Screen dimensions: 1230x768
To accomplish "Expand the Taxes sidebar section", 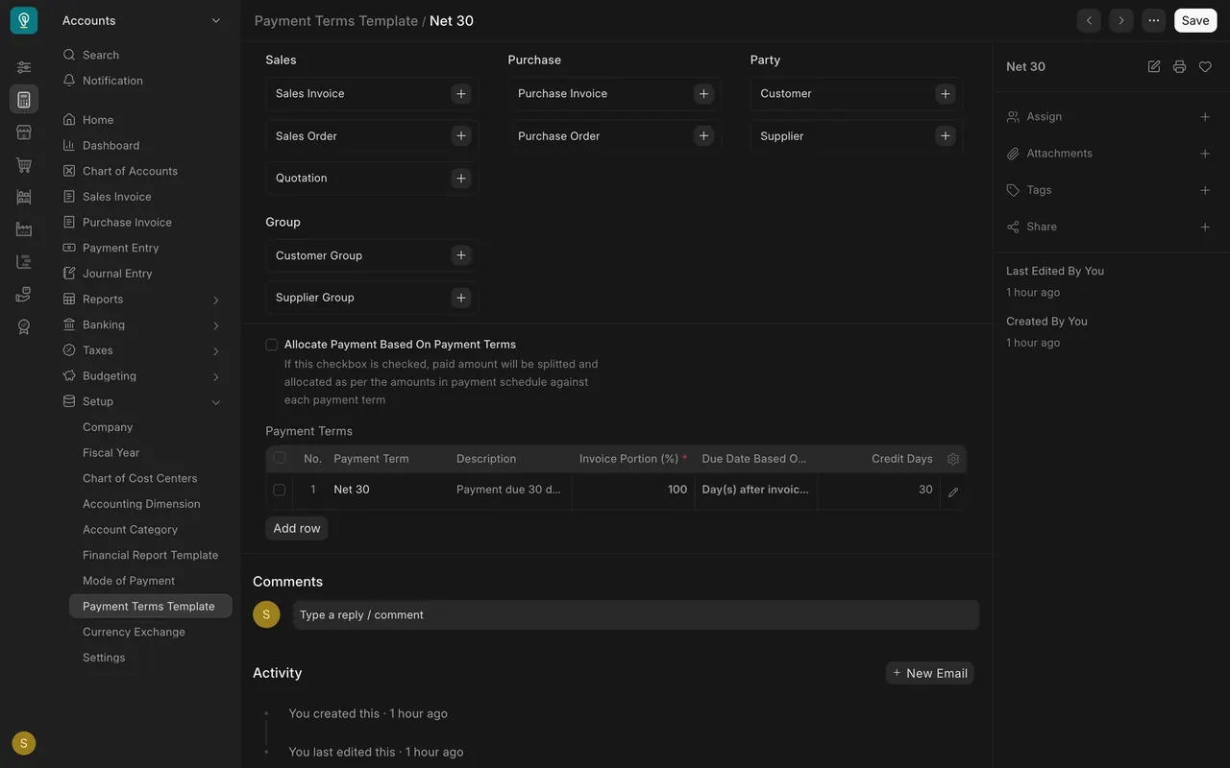I will pos(215,351).
